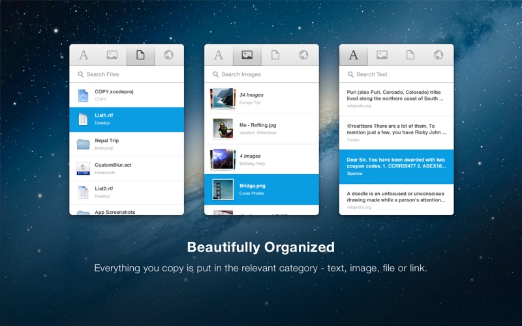Click magnifier icon in Search Text

[x=350, y=74]
